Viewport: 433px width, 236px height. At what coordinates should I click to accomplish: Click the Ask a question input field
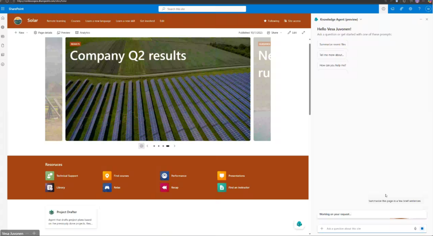coord(368,228)
